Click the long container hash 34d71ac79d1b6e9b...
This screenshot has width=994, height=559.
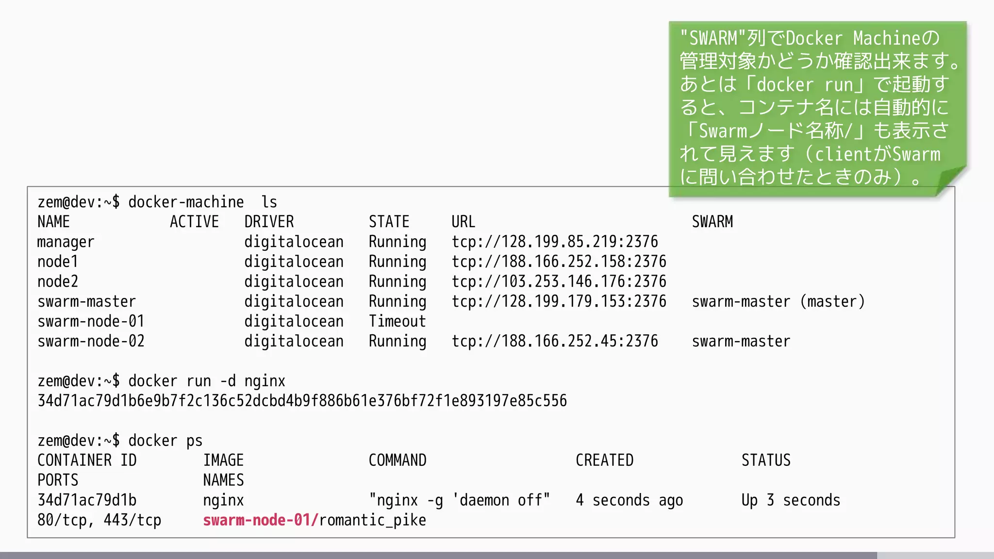coord(302,401)
